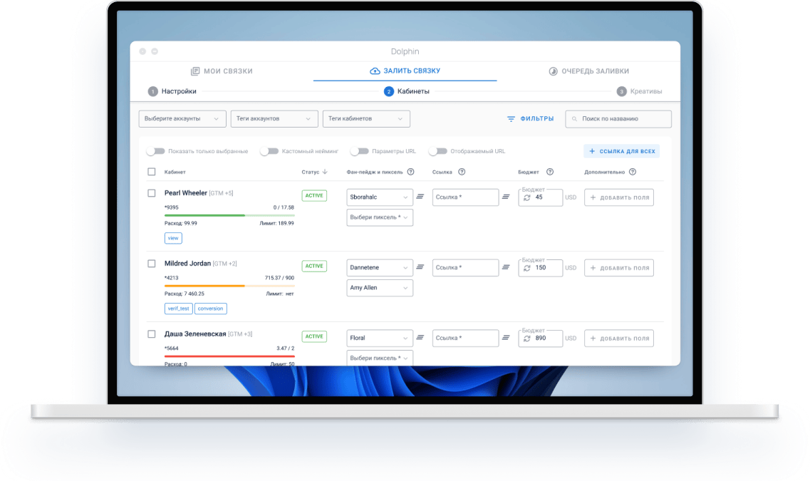Open the ОЧЕРЕДЬ ЗАЛИВКИ tab
810x481 pixels.
pyautogui.click(x=588, y=71)
